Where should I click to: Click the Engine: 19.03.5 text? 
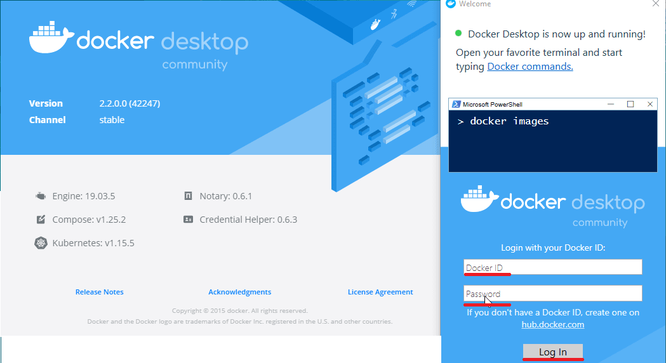coord(84,196)
